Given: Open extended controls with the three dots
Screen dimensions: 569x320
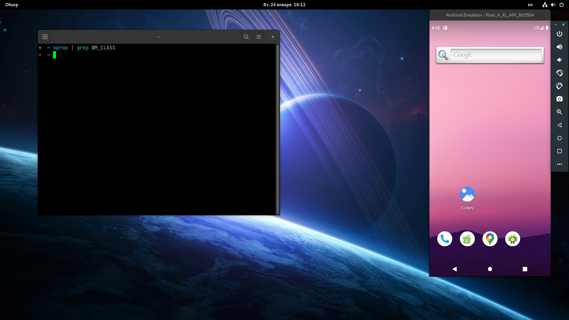Looking at the screenshot, I should pyautogui.click(x=559, y=164).
